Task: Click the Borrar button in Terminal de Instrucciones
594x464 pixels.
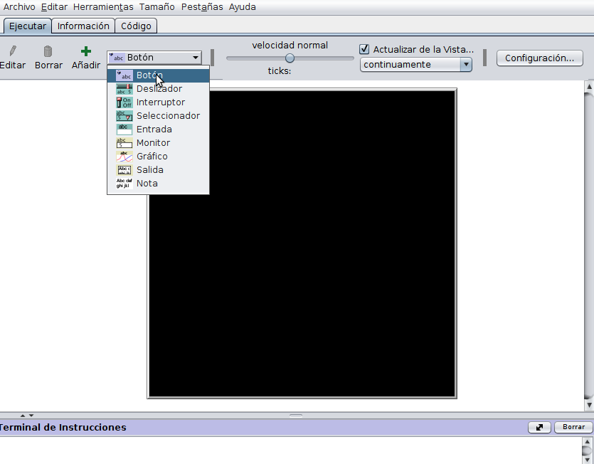Action: coord(573,427)
